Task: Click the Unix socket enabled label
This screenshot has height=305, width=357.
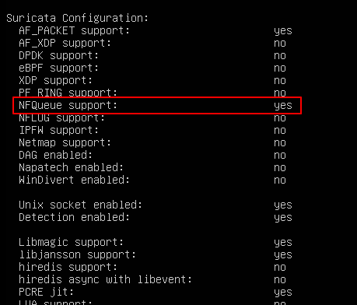Action: tap(80, 205)
